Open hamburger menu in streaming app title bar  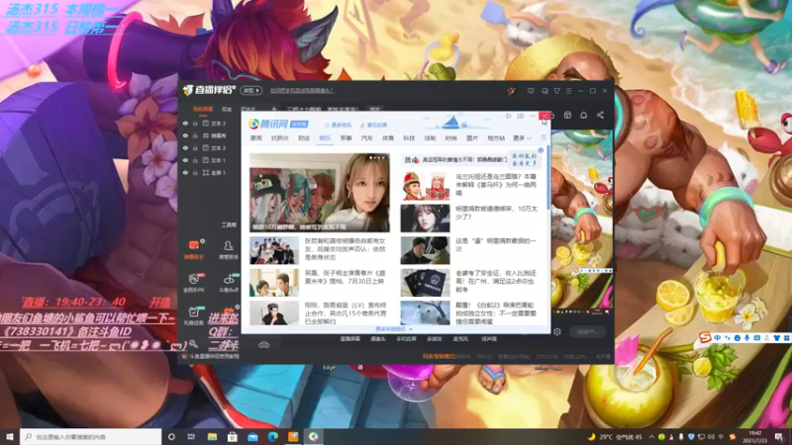click(568, 91)
